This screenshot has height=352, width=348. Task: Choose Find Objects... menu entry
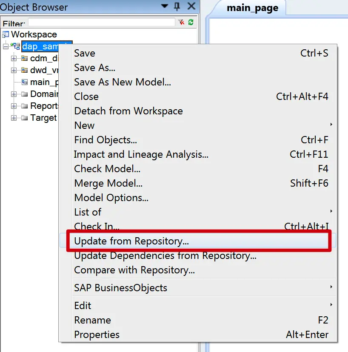[x=198, y=140]
